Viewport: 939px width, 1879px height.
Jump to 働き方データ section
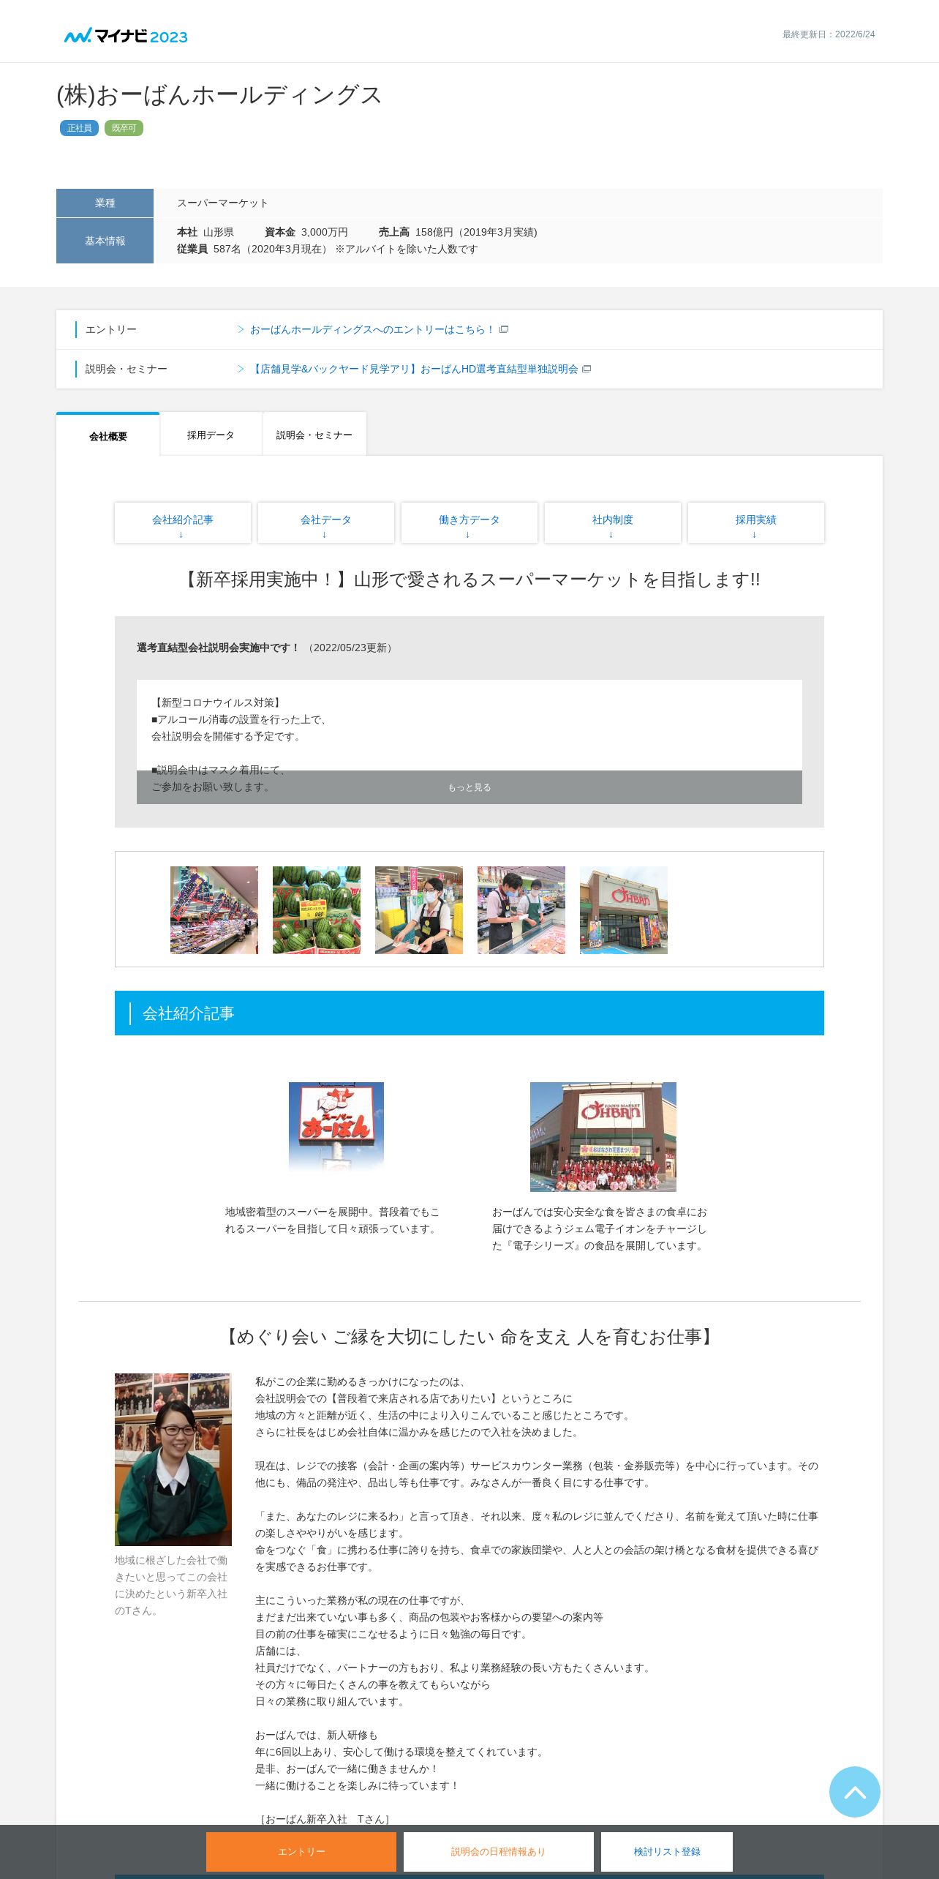[x=469, y=522]
